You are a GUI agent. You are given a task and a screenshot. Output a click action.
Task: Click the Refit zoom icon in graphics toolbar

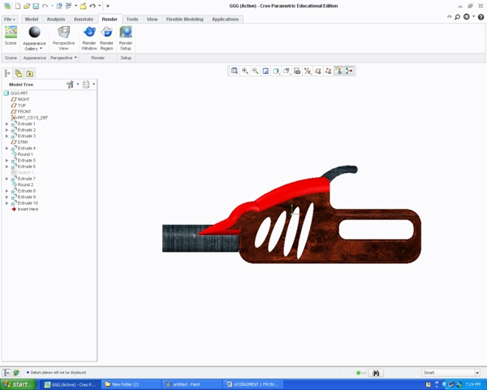pyautogui.click(x=235, y=71)
